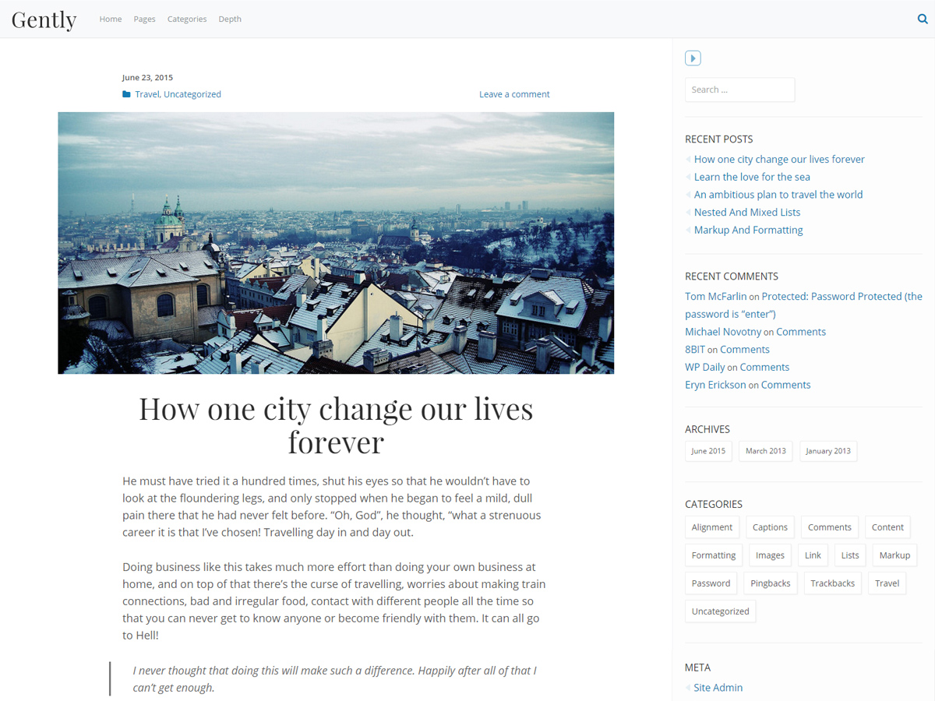Image resolution: width=935 pixels, height=701 pixels.
Task: Open 'An ambitious plan to travel the world'
Action: (x=778, y=195)
